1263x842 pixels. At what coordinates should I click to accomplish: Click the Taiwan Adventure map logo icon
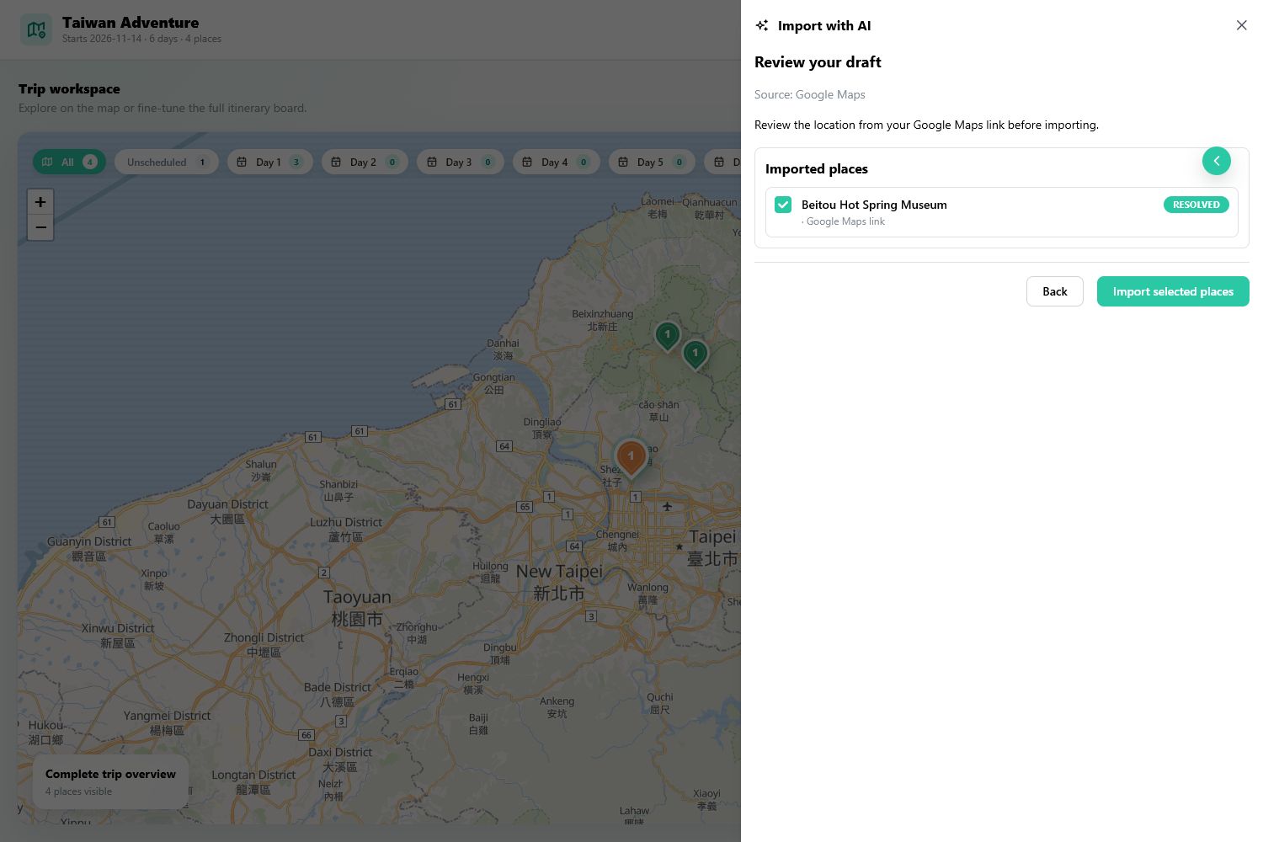36,29
